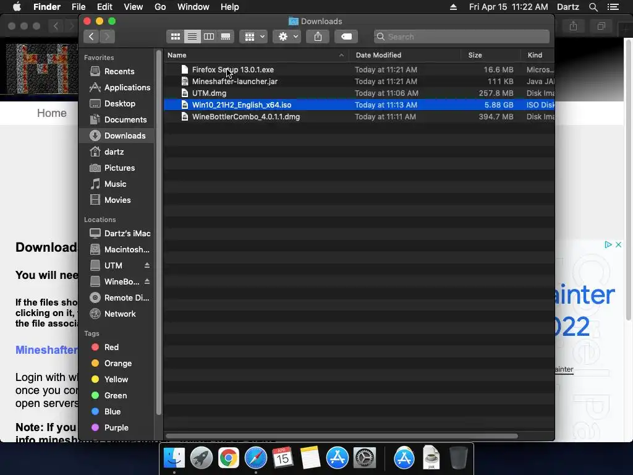Select Dartz's iMac location

(x=116, y=233)
